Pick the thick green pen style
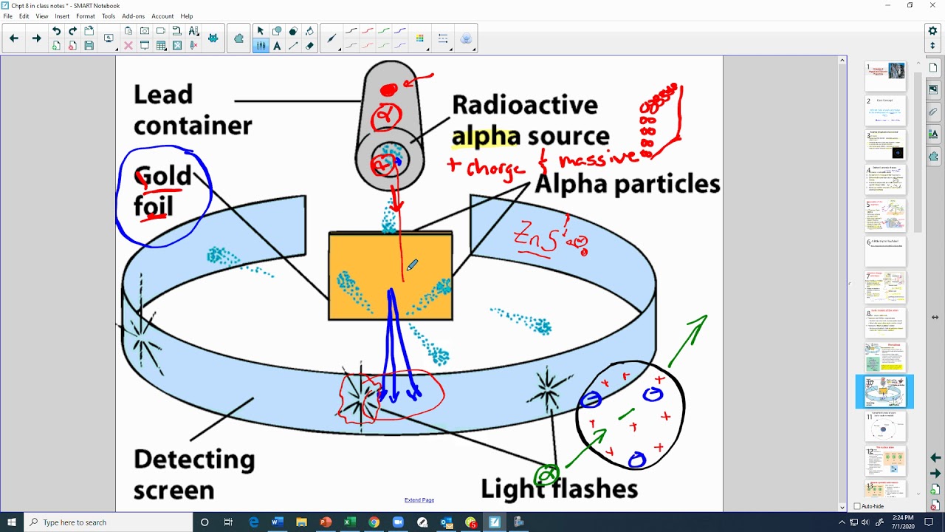This screenshot has height=532, width=945. [x=384, y=31]
